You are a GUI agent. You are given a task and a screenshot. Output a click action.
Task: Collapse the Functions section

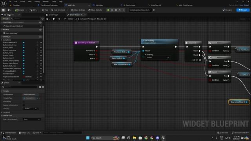tap(2, 22)
